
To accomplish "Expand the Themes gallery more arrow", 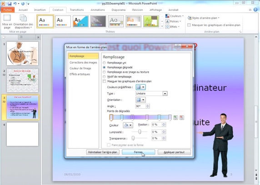I will [162, 26].
